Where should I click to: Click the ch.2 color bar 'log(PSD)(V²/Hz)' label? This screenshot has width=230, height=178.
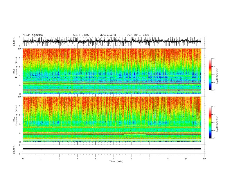(x=217, y=124)
